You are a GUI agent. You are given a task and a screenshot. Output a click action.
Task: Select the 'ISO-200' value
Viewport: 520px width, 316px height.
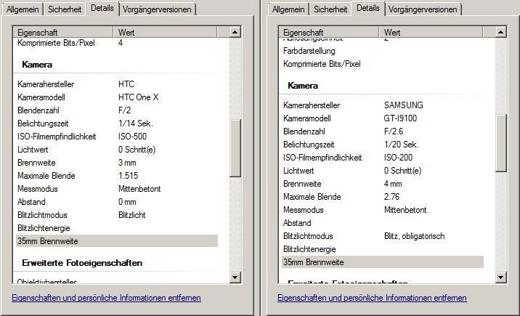click(x=398, y=158)
